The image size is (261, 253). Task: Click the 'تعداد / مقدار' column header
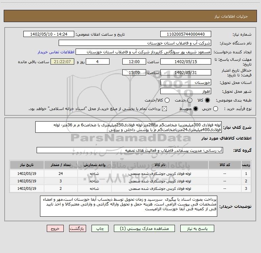click(61, 165)
